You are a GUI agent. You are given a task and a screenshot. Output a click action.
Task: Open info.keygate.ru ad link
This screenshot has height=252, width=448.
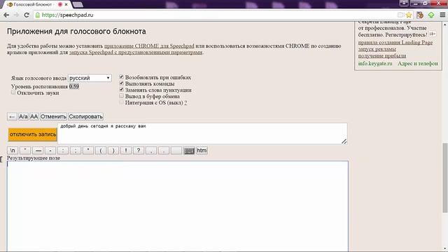click(x=375, y=64)
